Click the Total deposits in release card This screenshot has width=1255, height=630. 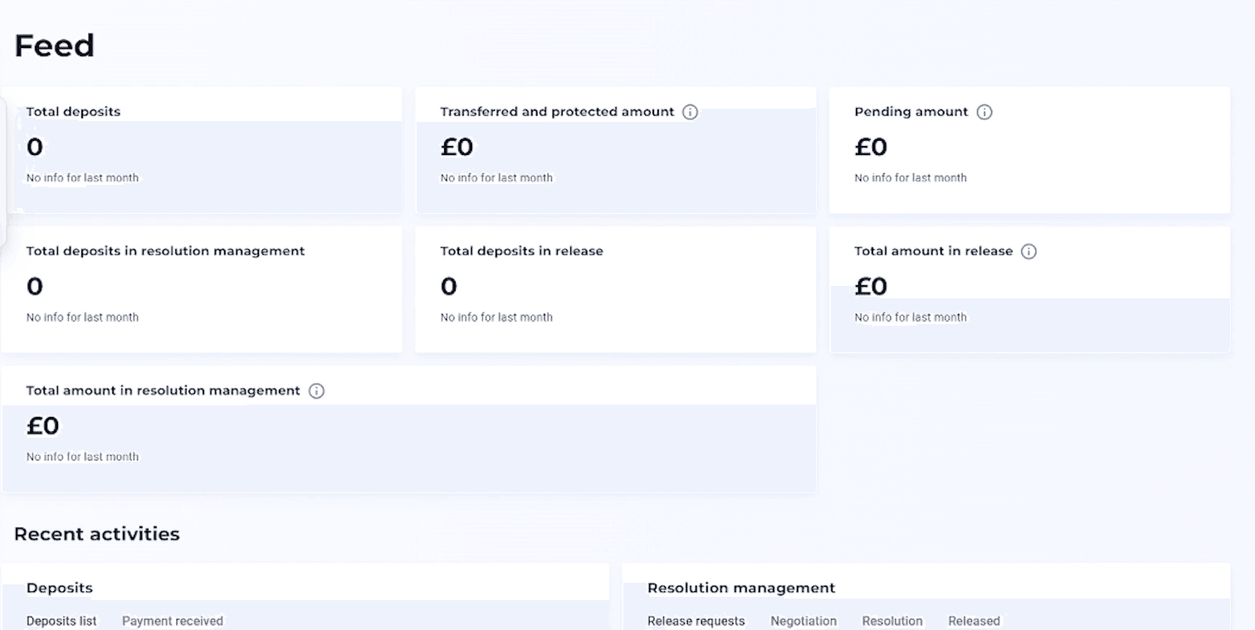[615, 289]
